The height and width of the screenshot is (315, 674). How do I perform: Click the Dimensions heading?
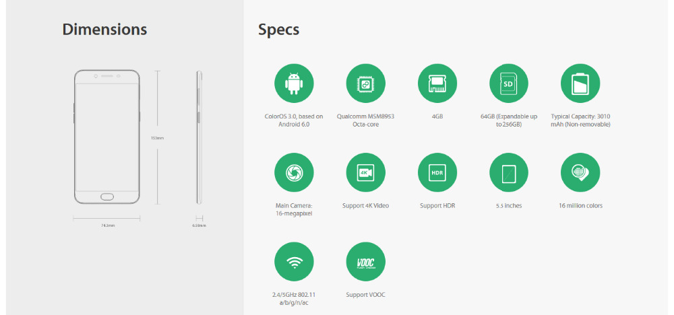click(x=104, y=30)
